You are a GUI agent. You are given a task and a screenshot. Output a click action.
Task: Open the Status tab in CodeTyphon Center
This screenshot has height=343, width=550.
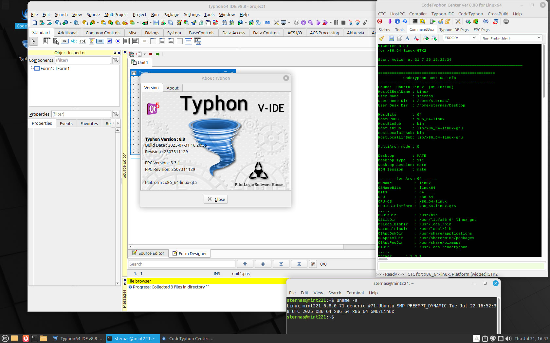[x=384, y=30]
